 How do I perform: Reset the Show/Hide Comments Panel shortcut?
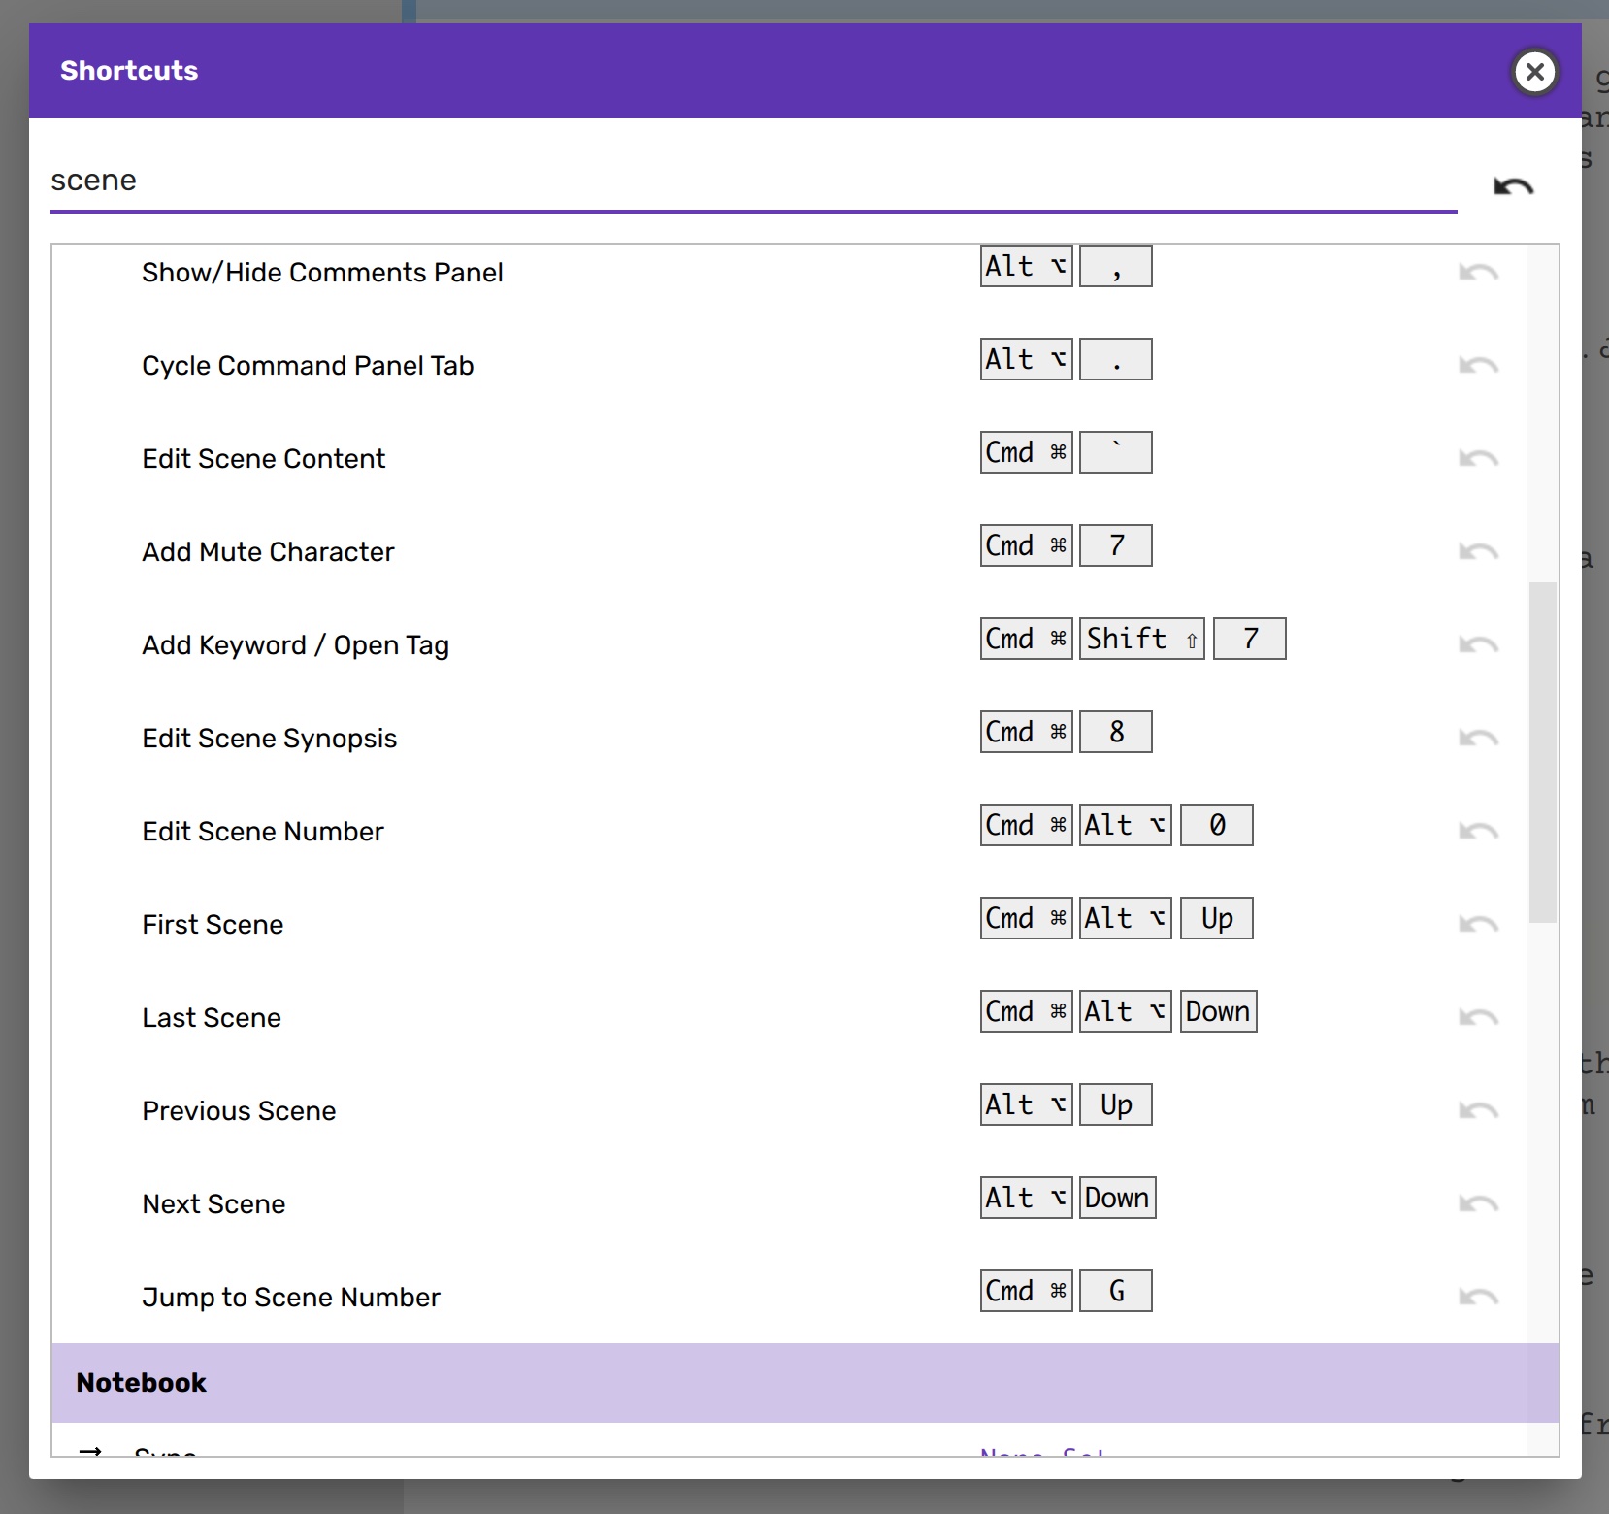[1478, 273]
